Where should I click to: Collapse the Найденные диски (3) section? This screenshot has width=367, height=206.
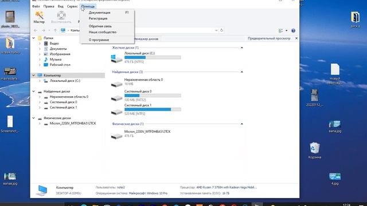point(242,72)
